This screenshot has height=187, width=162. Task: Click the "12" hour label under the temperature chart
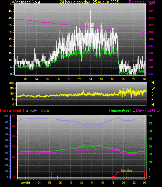click(82, 183)
